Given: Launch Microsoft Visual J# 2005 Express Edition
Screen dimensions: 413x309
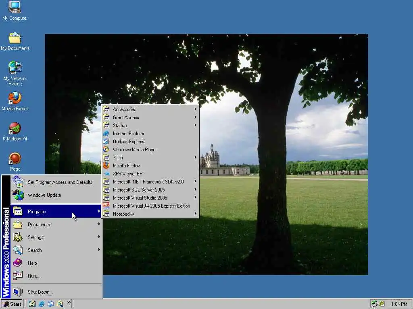Looking at the screenshot, I should click(x=150, y=206).
